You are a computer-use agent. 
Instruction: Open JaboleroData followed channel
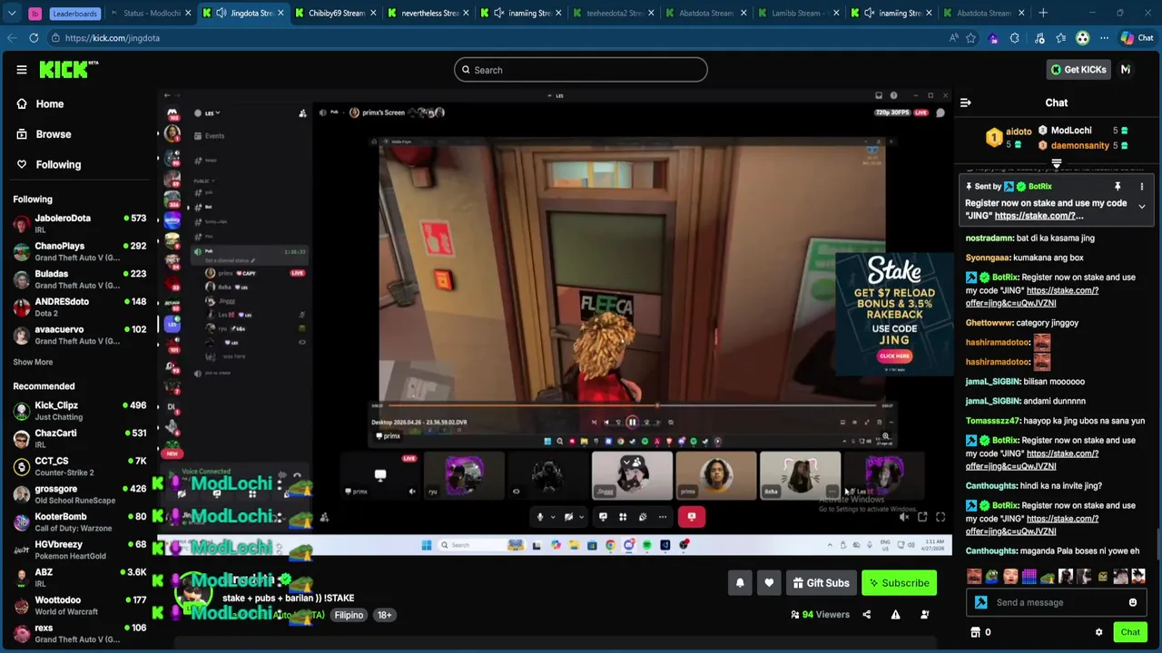coord(80,223)
